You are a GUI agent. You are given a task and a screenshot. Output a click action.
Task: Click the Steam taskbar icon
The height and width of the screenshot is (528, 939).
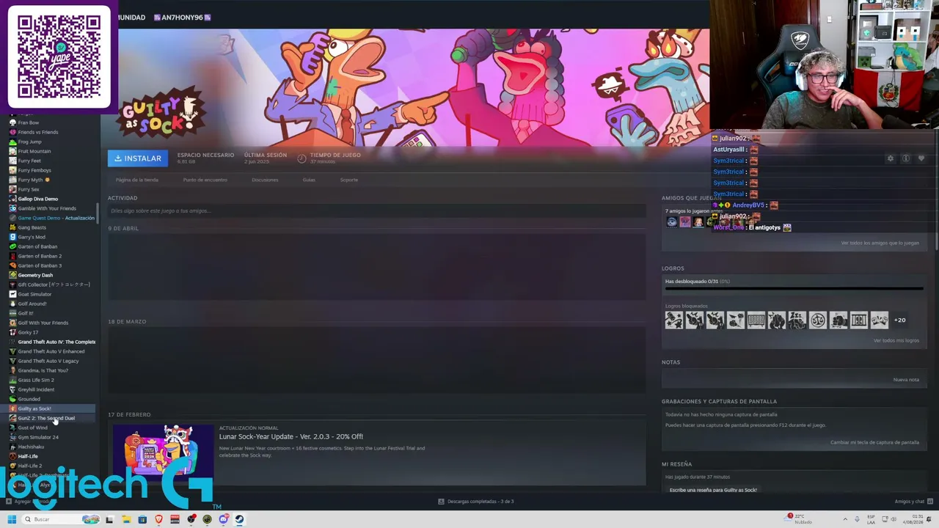pyautogui.click(x=239, y=519)
